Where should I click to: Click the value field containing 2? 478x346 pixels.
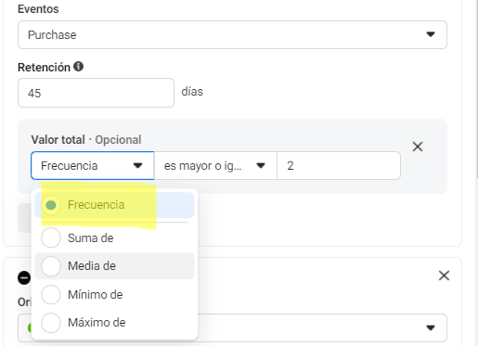339,166
